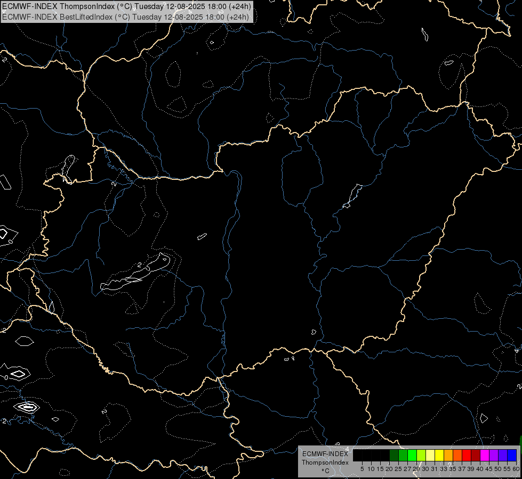Click the legend tick value 45
The image size is (522, 479).
(x=489, y=469)
